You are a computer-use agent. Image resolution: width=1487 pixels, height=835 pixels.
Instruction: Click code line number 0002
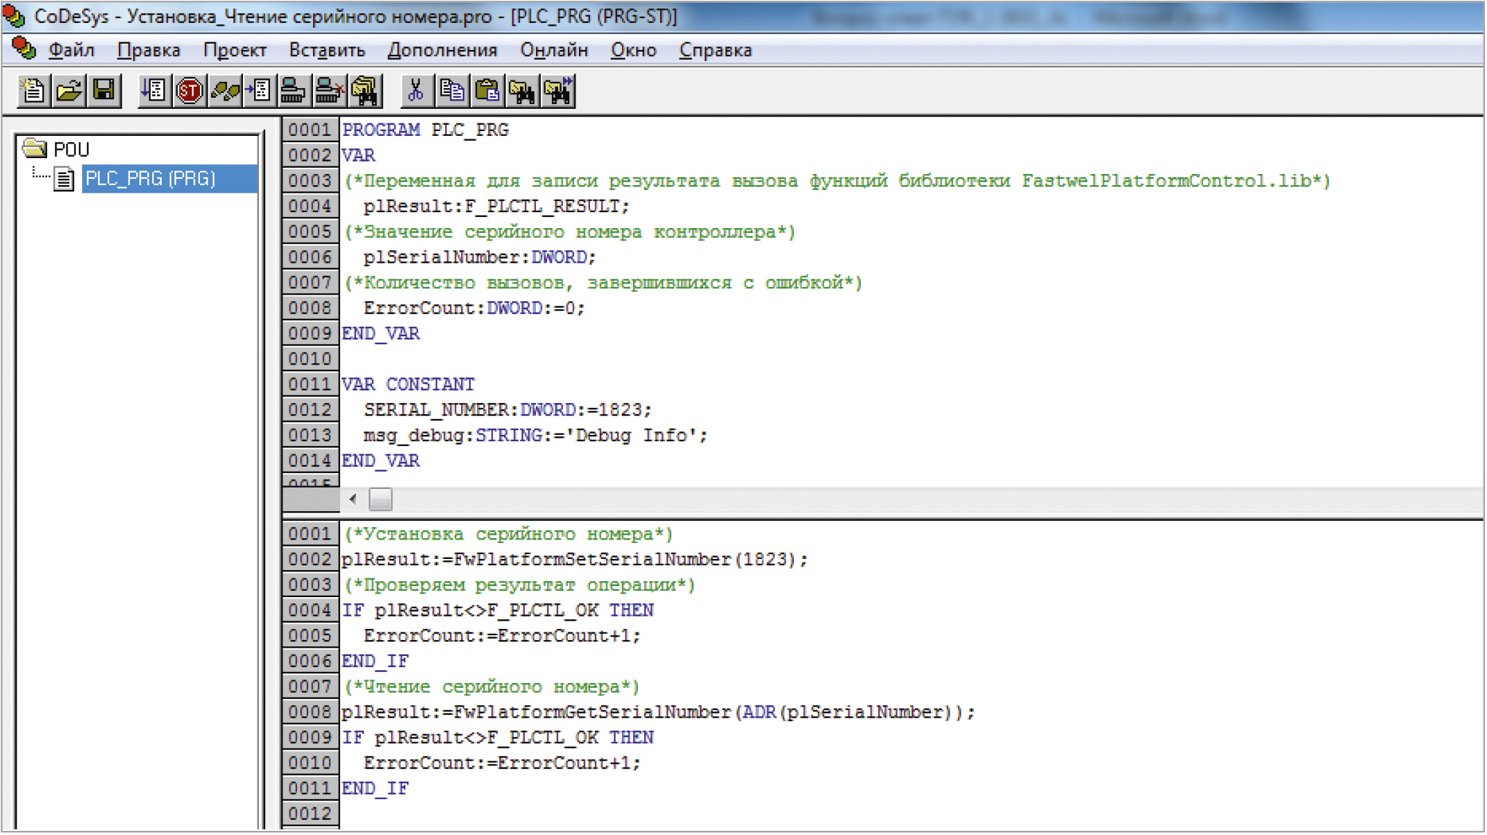(310, 559)
